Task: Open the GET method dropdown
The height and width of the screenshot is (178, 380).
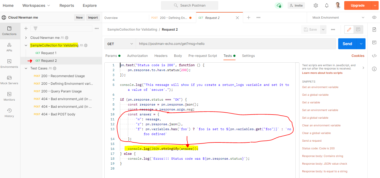Action: tap(120, 44)
